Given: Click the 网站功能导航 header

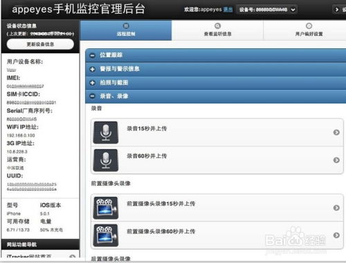Looking at the screenshot, I should 40,244.
